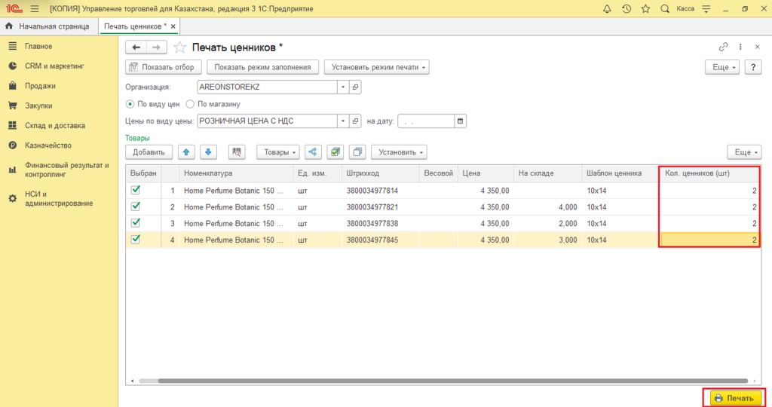Copy link to this form icon
Image resolution: width=772 pixels, height=407 pixels.
[723, 47]
